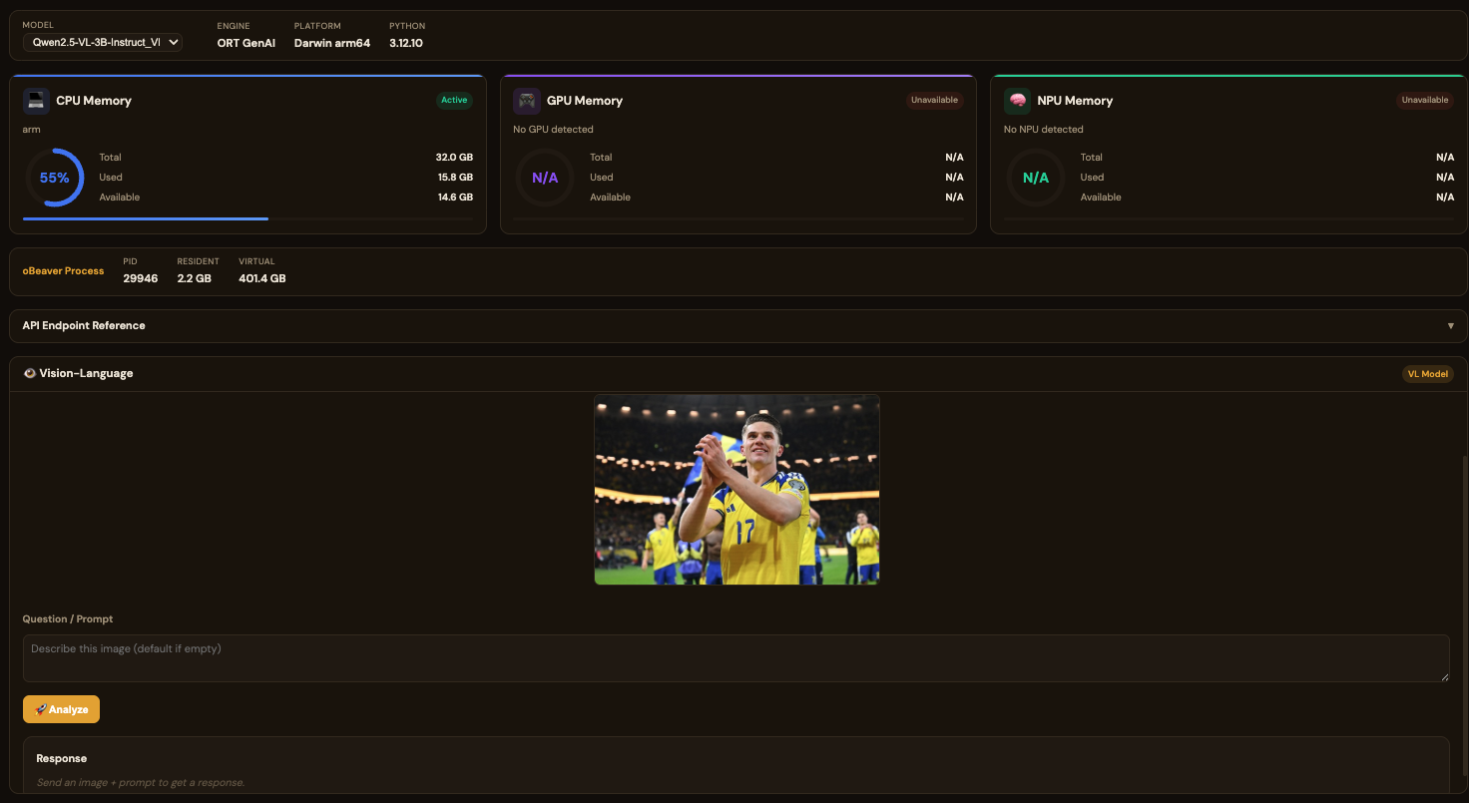Screen dimensions: 1469x803
Task: Click the Unavailable badge on NPU Memory
Action: [1424, 100]
